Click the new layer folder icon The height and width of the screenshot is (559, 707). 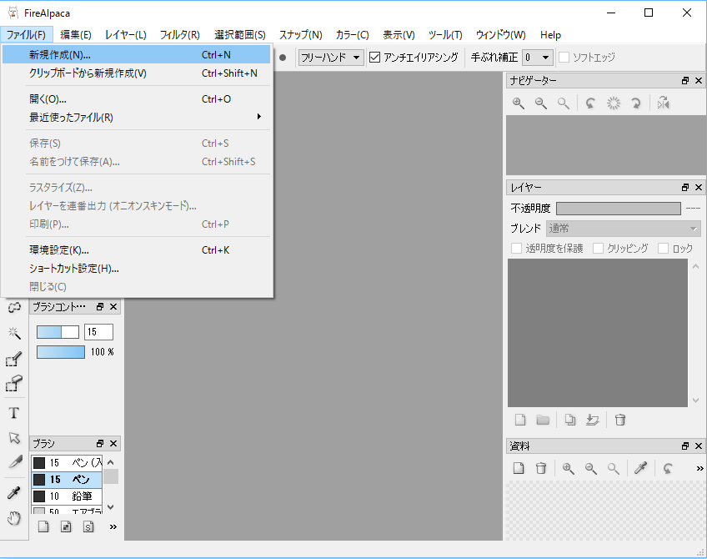tap(544, 420)
